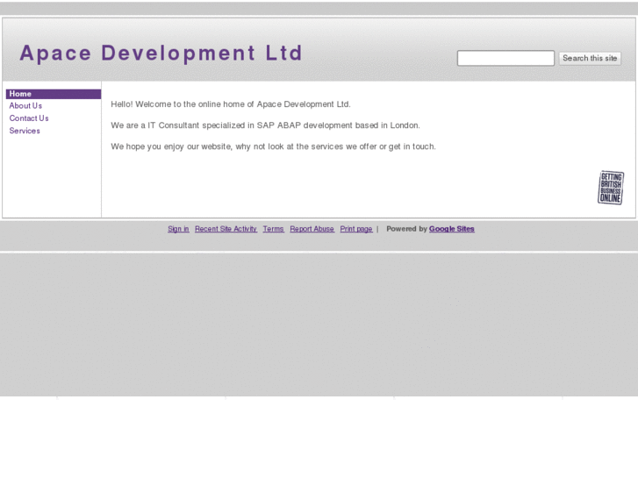Click the 'We are a IT Consultant' sentence
This screenshot has width=638, height=478.
point(265,125)
